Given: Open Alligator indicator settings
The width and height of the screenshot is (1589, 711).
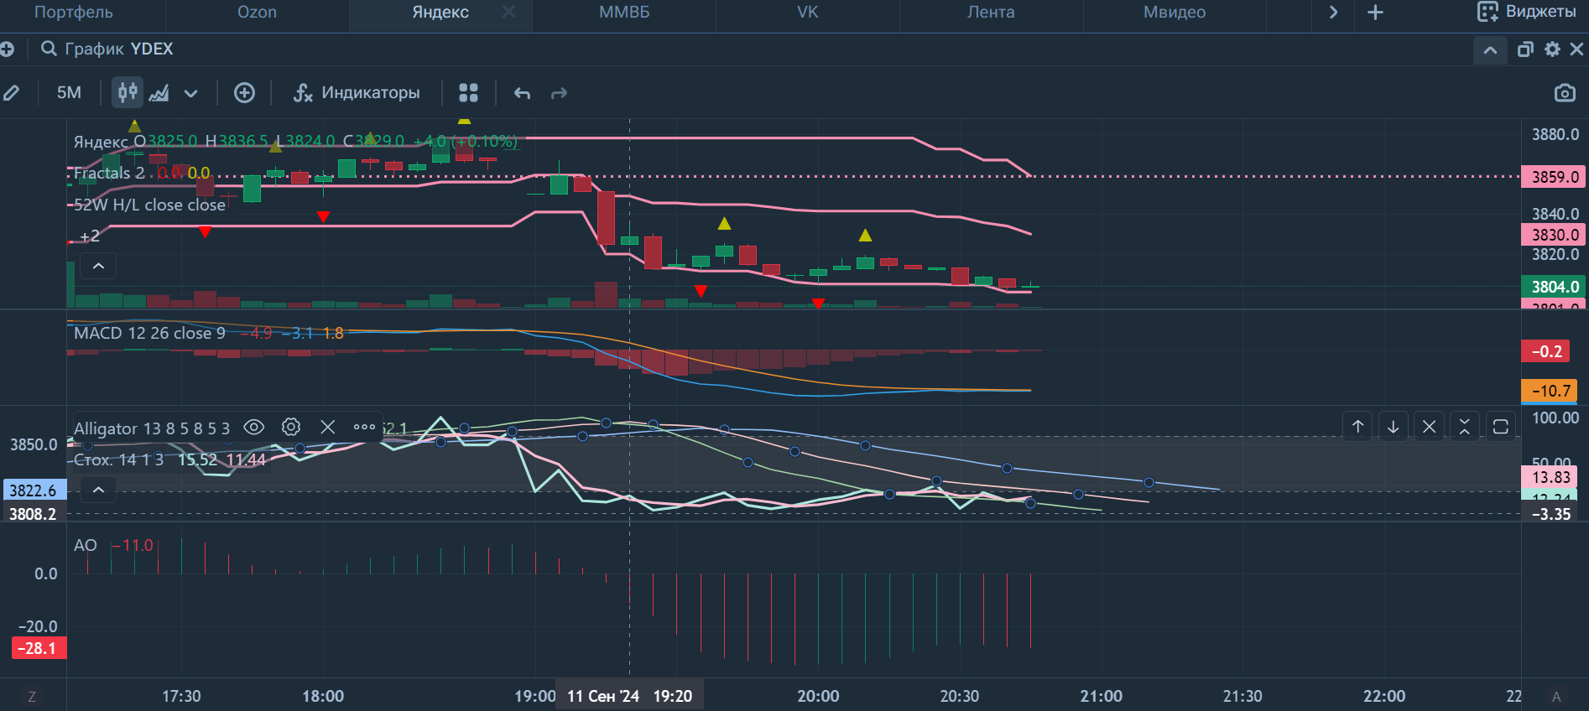Looking at the screenshot, I should pos(291,428).
